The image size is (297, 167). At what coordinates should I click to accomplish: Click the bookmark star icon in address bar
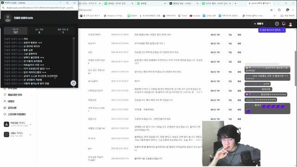point(271,10)
